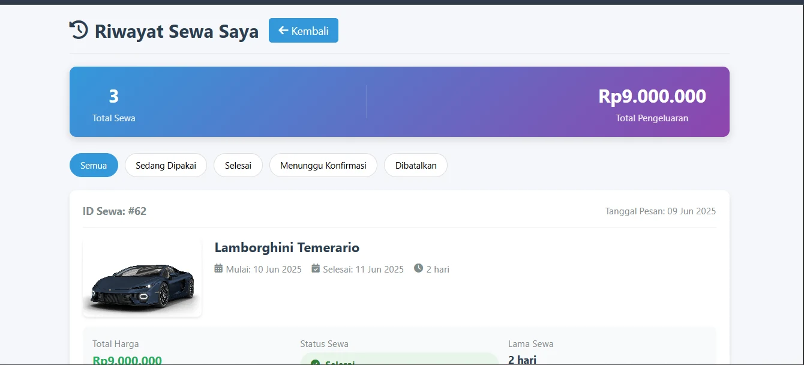Image resolution: width=804 pixels, height=365 pixels.
Task: Switch to Menunggu Konfirmasi filter
Action: point(323,165)
